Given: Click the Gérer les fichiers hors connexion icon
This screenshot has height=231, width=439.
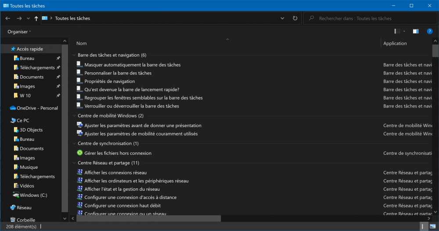Looking at the screenshot, I should pyautogui.click(x=79, y=153).
